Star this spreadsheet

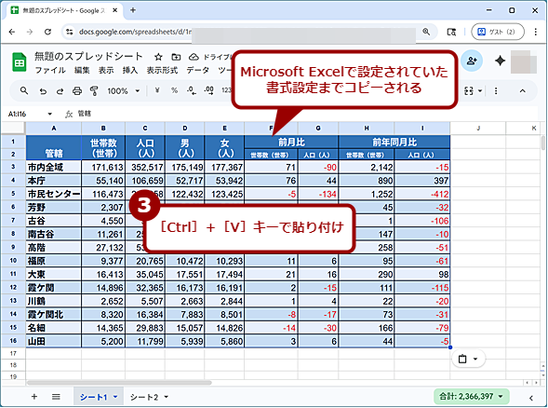click(158, 57)
